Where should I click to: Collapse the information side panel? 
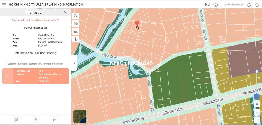tap(74, 63)
